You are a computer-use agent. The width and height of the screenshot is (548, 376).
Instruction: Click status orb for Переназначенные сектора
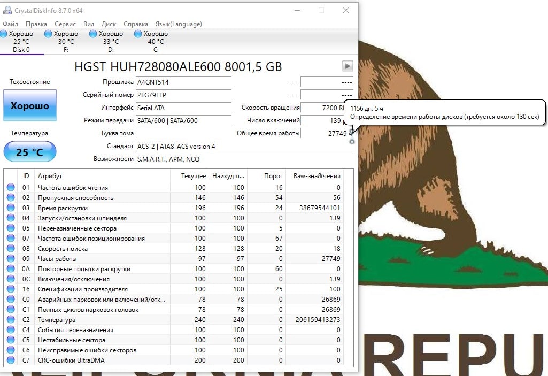[11, 228]
